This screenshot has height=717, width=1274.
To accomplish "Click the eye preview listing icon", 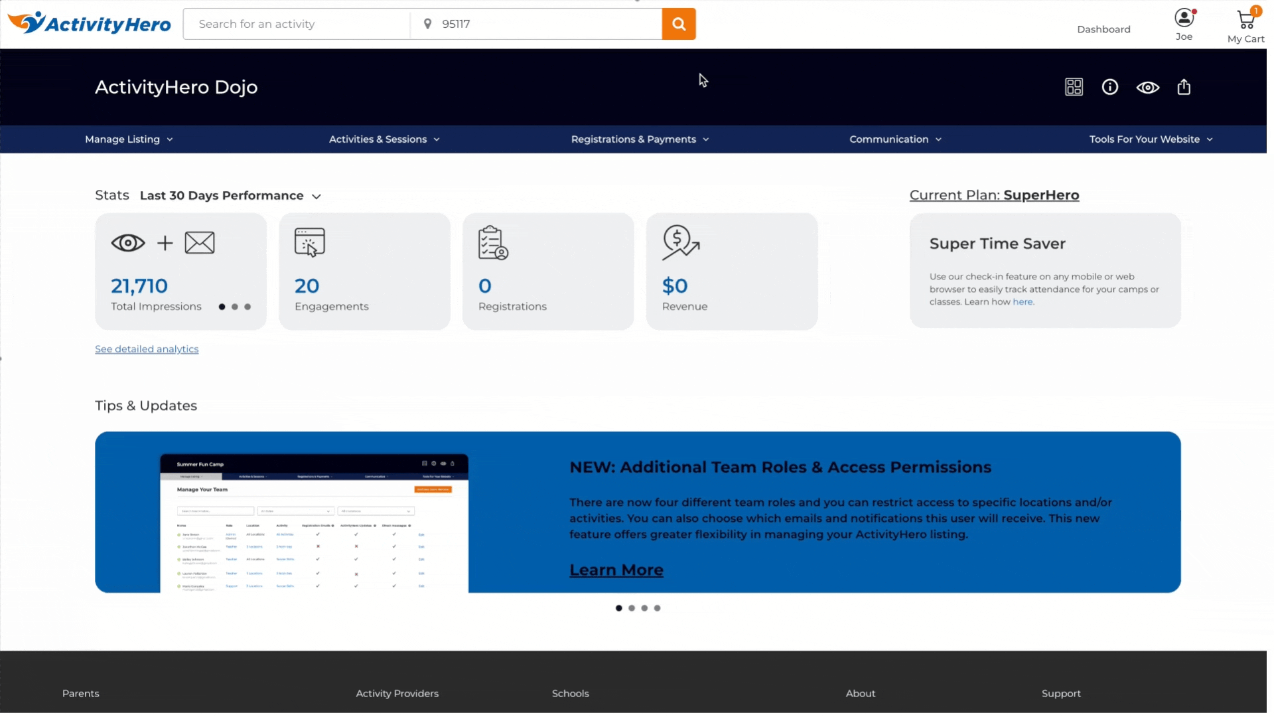I will (x=1147, y=88).
